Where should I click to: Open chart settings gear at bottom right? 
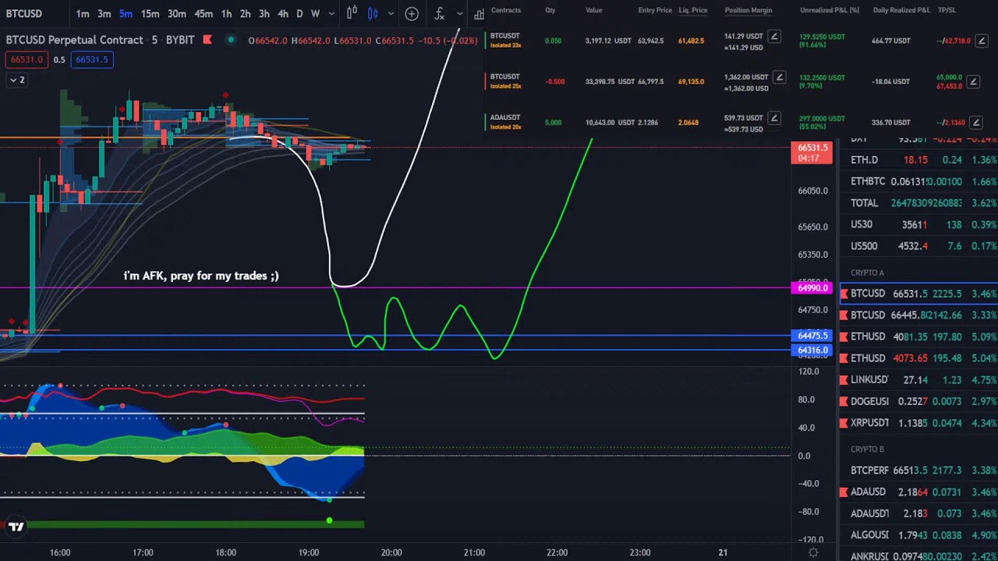(813, 552)
